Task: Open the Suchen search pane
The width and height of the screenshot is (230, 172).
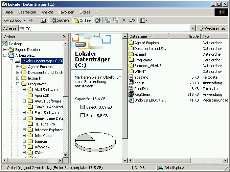Action: pyautogui.click(x=60, y=20)
